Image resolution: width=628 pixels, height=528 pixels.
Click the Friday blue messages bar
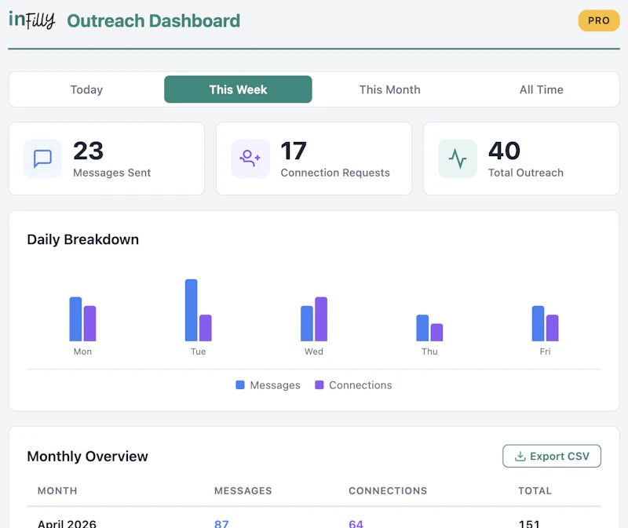pos(538,323)
